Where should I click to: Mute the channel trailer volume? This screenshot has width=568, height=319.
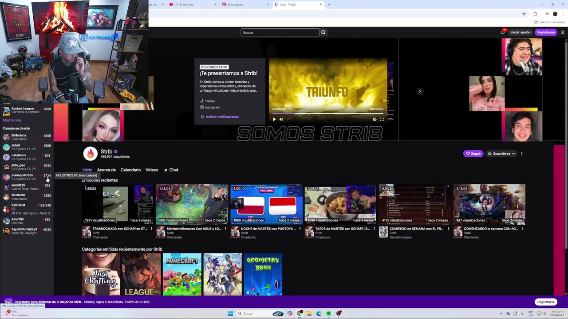pyautogui.click(x=281, y=119)
